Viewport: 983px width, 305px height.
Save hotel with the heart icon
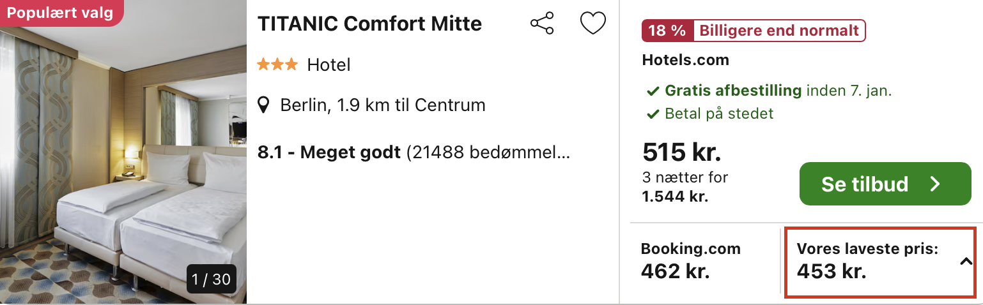coord(592,24)
